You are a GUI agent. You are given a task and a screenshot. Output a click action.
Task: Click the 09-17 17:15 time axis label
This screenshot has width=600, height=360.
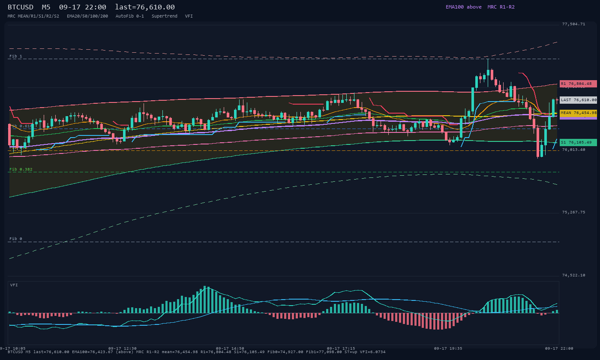[x=341, y=348]
